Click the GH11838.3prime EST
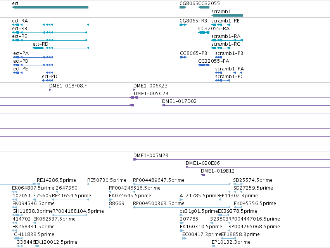This screenshot has width=330, height=248. pos(17,215)
